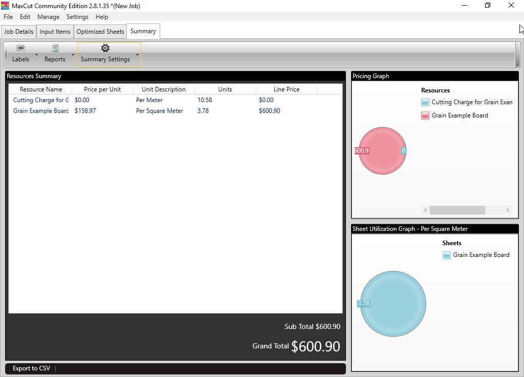
Task: Open the Manage menu
Action: 48,17
